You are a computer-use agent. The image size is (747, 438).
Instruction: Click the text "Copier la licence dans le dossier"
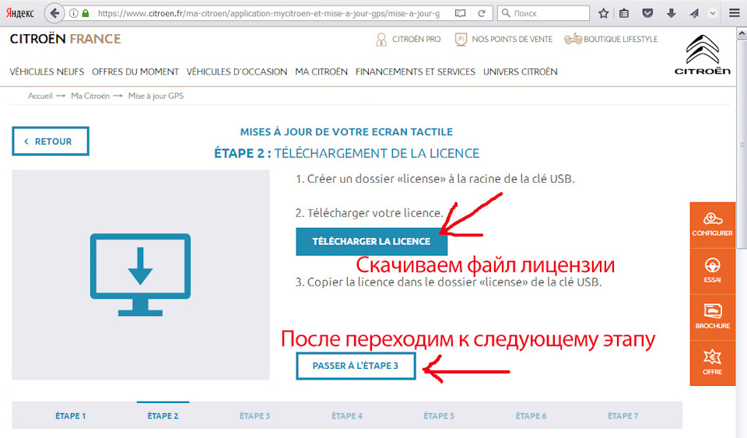coord(392,282)
